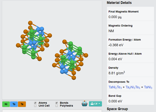Viewport: 156px width, 112px height.
Task: Select the blue Ta element swatch
Action: (x=14, y=104)
